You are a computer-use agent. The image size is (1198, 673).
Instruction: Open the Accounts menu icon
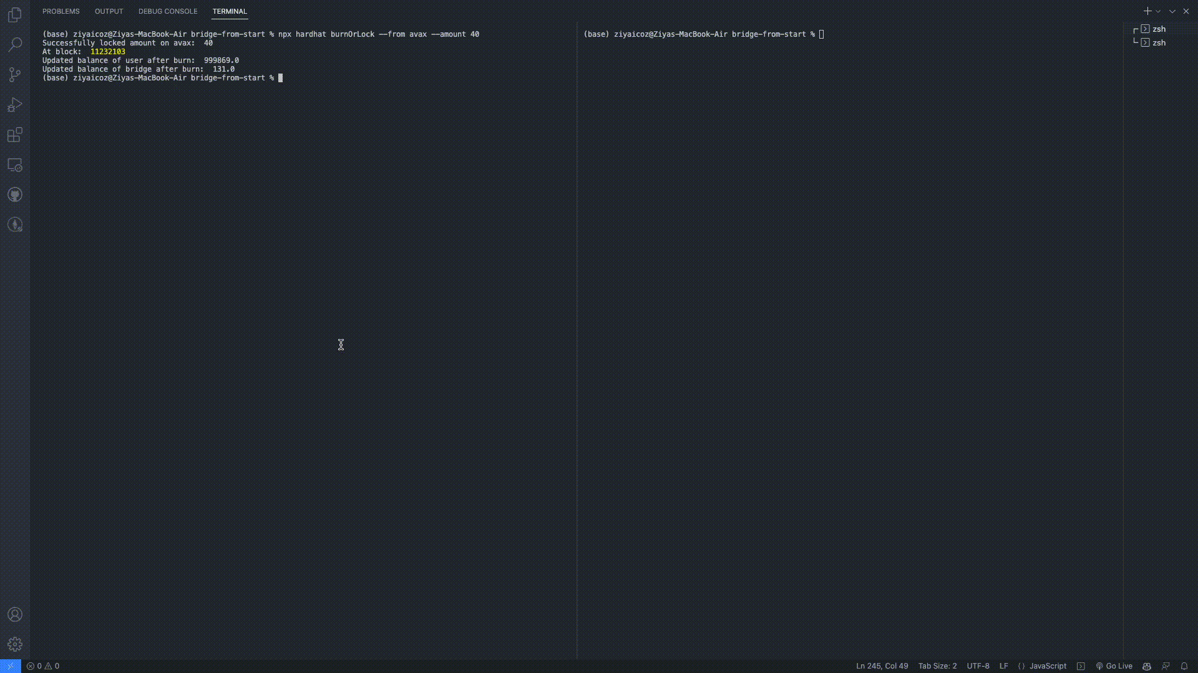click(x=15, y=614)
